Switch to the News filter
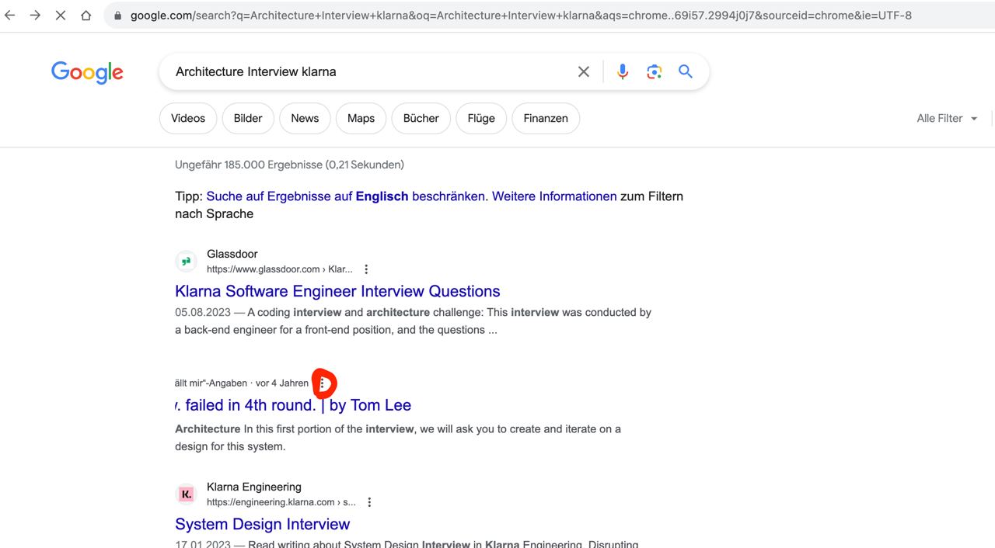The image size is (995, 548). pos(305,118)
